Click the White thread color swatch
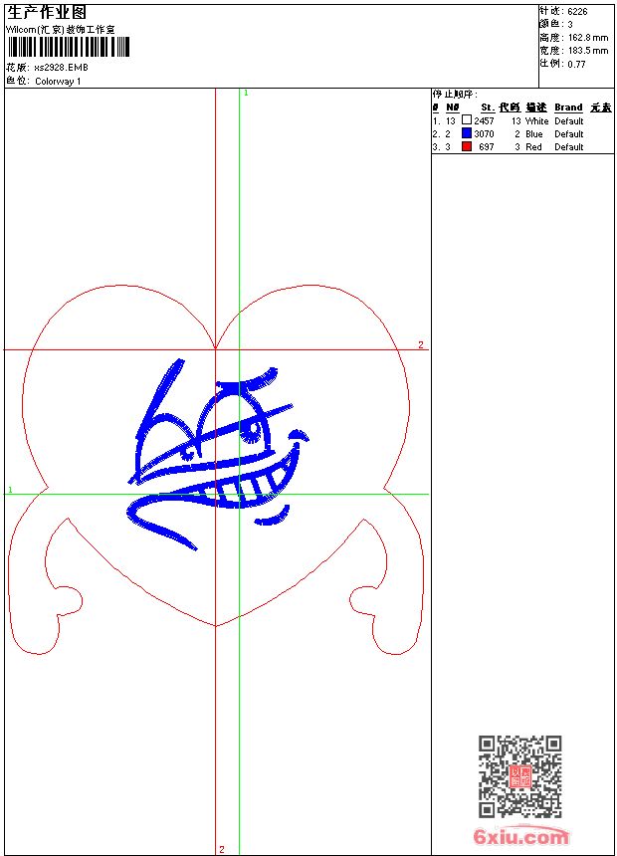617x856 pixels. (467, 119)
